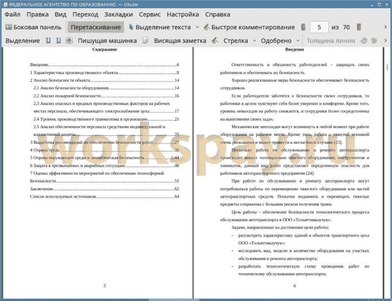The width and height of the screenshot is (392, 301).
Task: Click contents entry '2.4 Уровень производственного травматизма'
Action: click(106, 119)
